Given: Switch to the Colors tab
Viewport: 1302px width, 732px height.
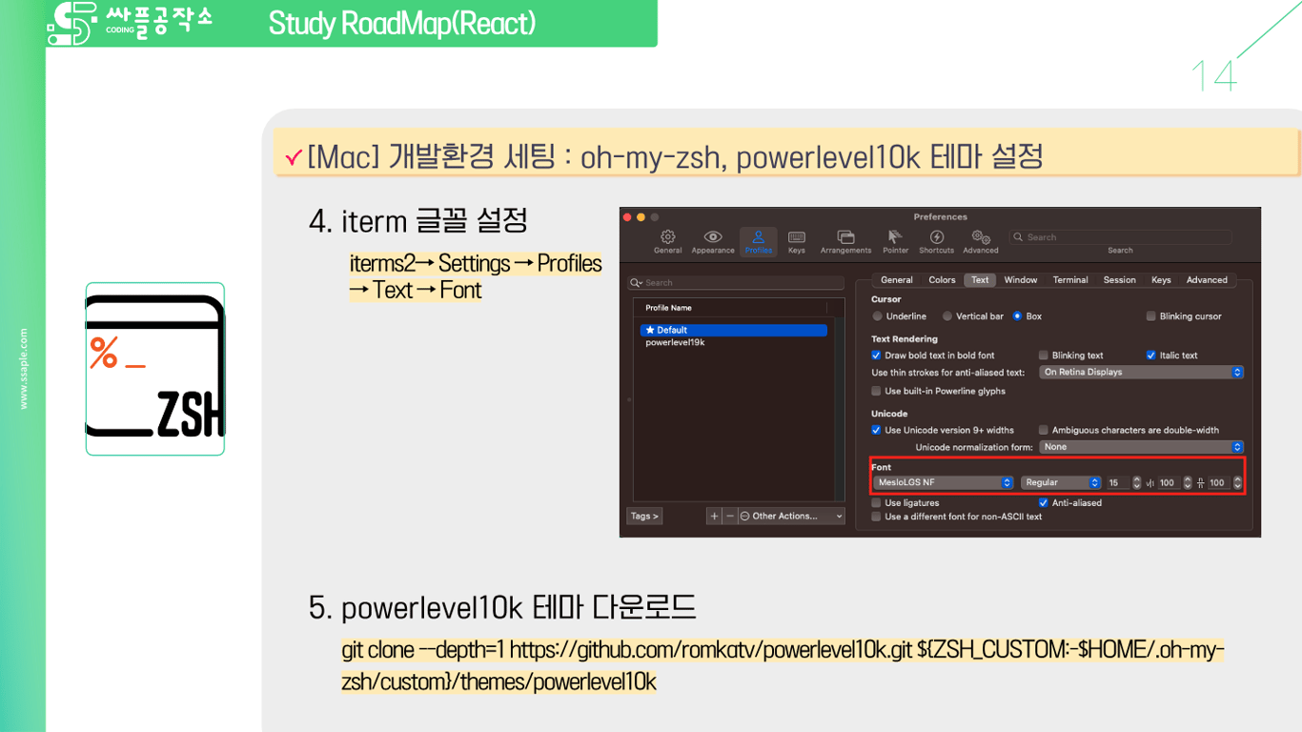Looking at the screenshot, I should (x=942, y=279).
